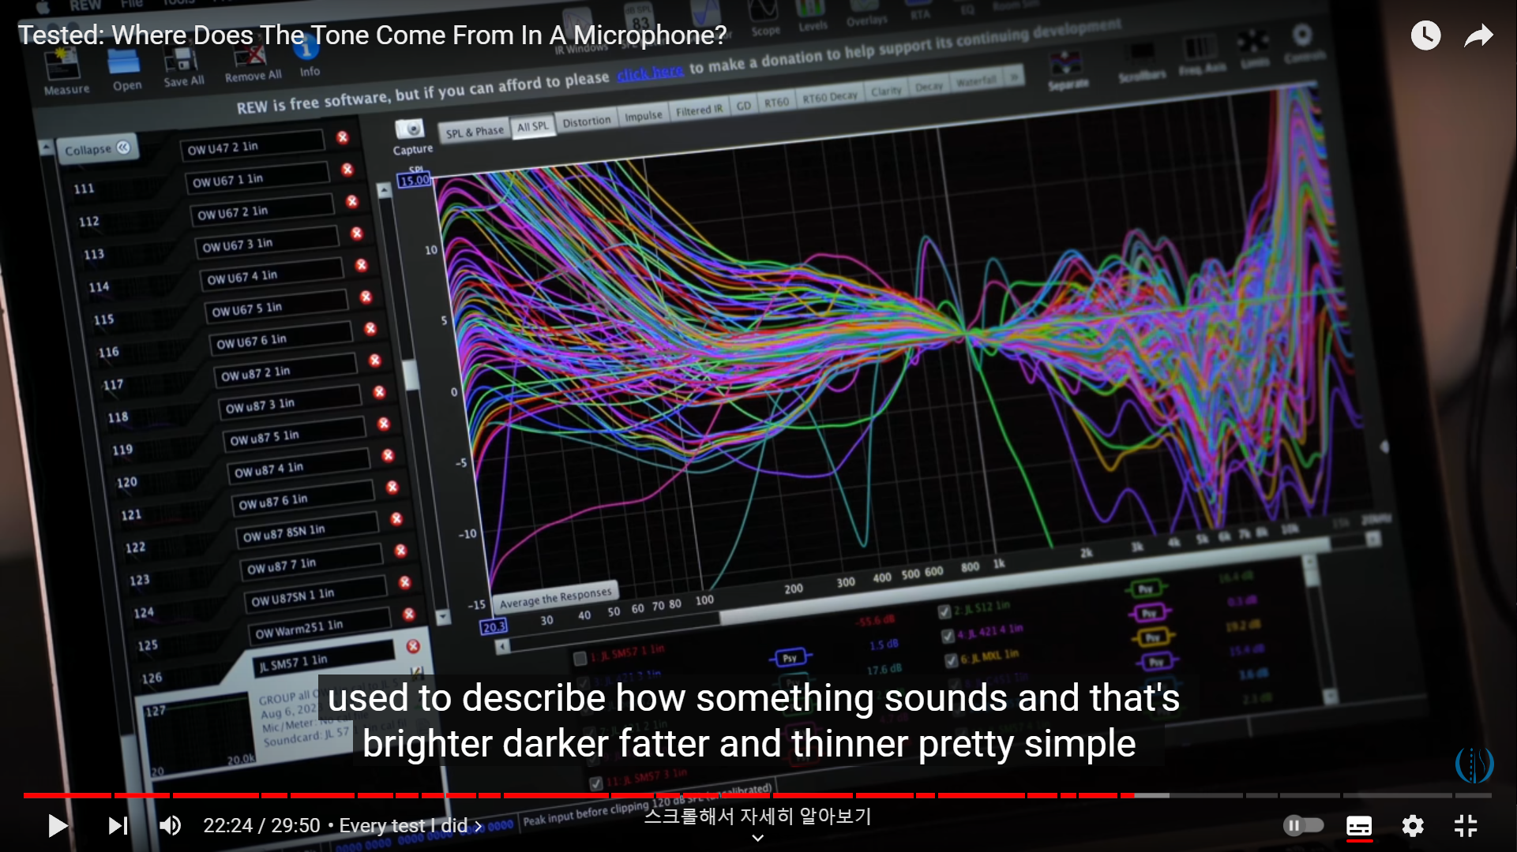1517x852 pixels.
Task: Toggle autoplay switch
Action: tap(1303, 825)
